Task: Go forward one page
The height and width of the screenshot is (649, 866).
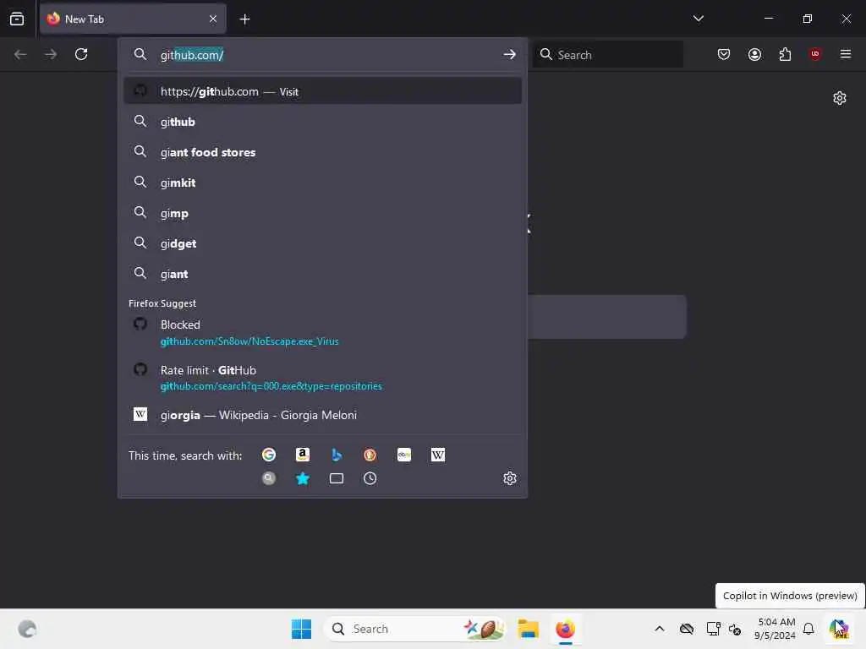Action: tap(51, 54)
